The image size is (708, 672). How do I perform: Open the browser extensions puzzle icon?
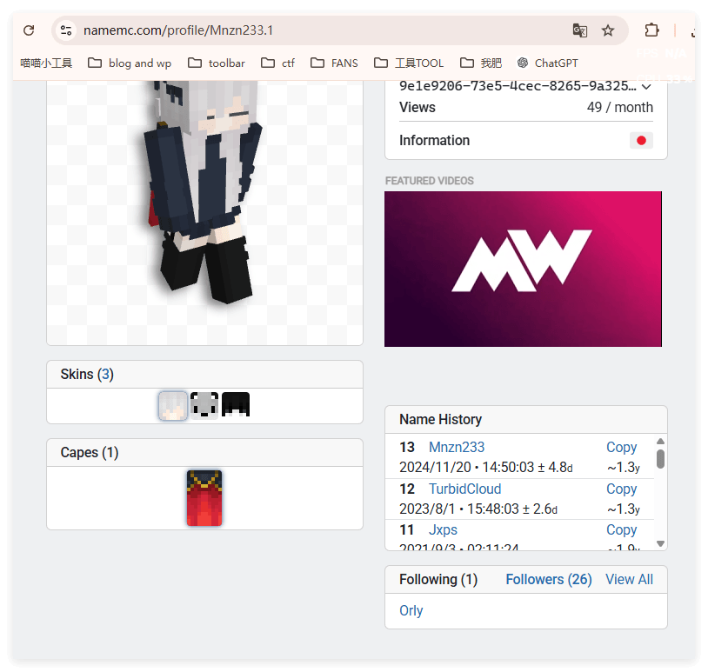651,30
